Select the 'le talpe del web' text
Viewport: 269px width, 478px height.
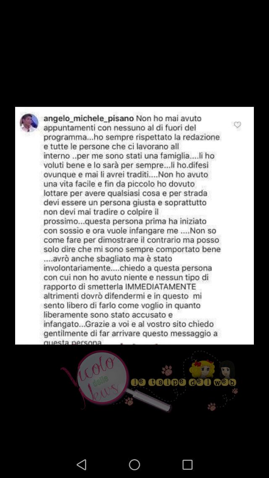[x=184, y=382]
